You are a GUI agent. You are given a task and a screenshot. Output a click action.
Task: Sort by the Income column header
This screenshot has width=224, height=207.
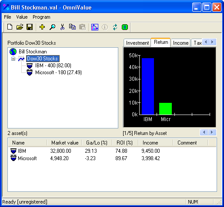point(155,143)
